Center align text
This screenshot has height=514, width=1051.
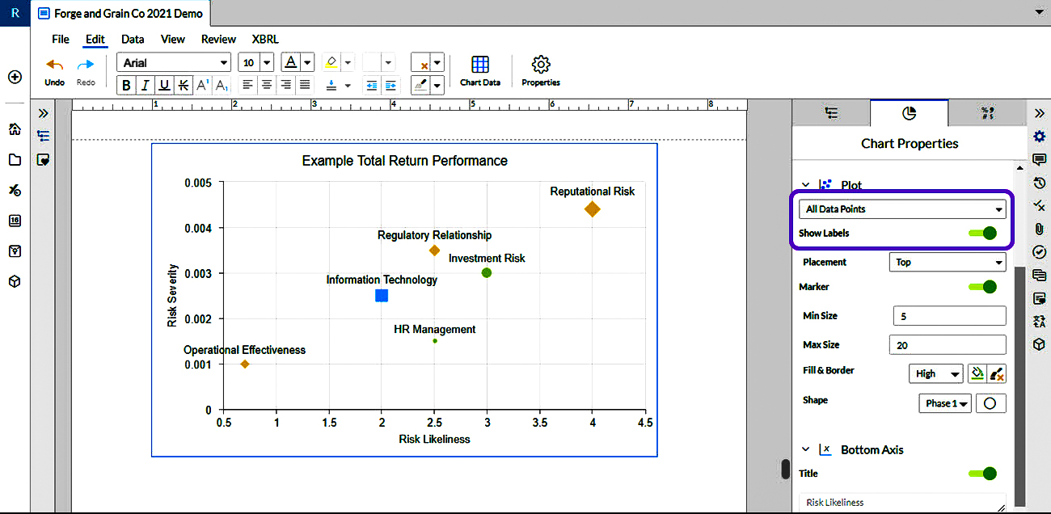[x=267, y=85]
